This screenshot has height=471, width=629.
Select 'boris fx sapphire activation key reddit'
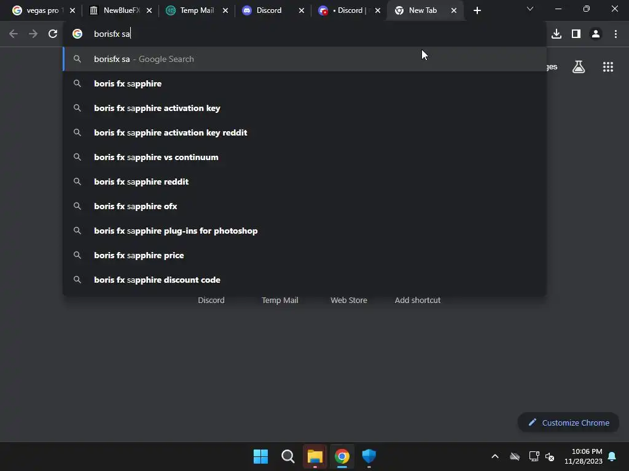click(305, 132)
